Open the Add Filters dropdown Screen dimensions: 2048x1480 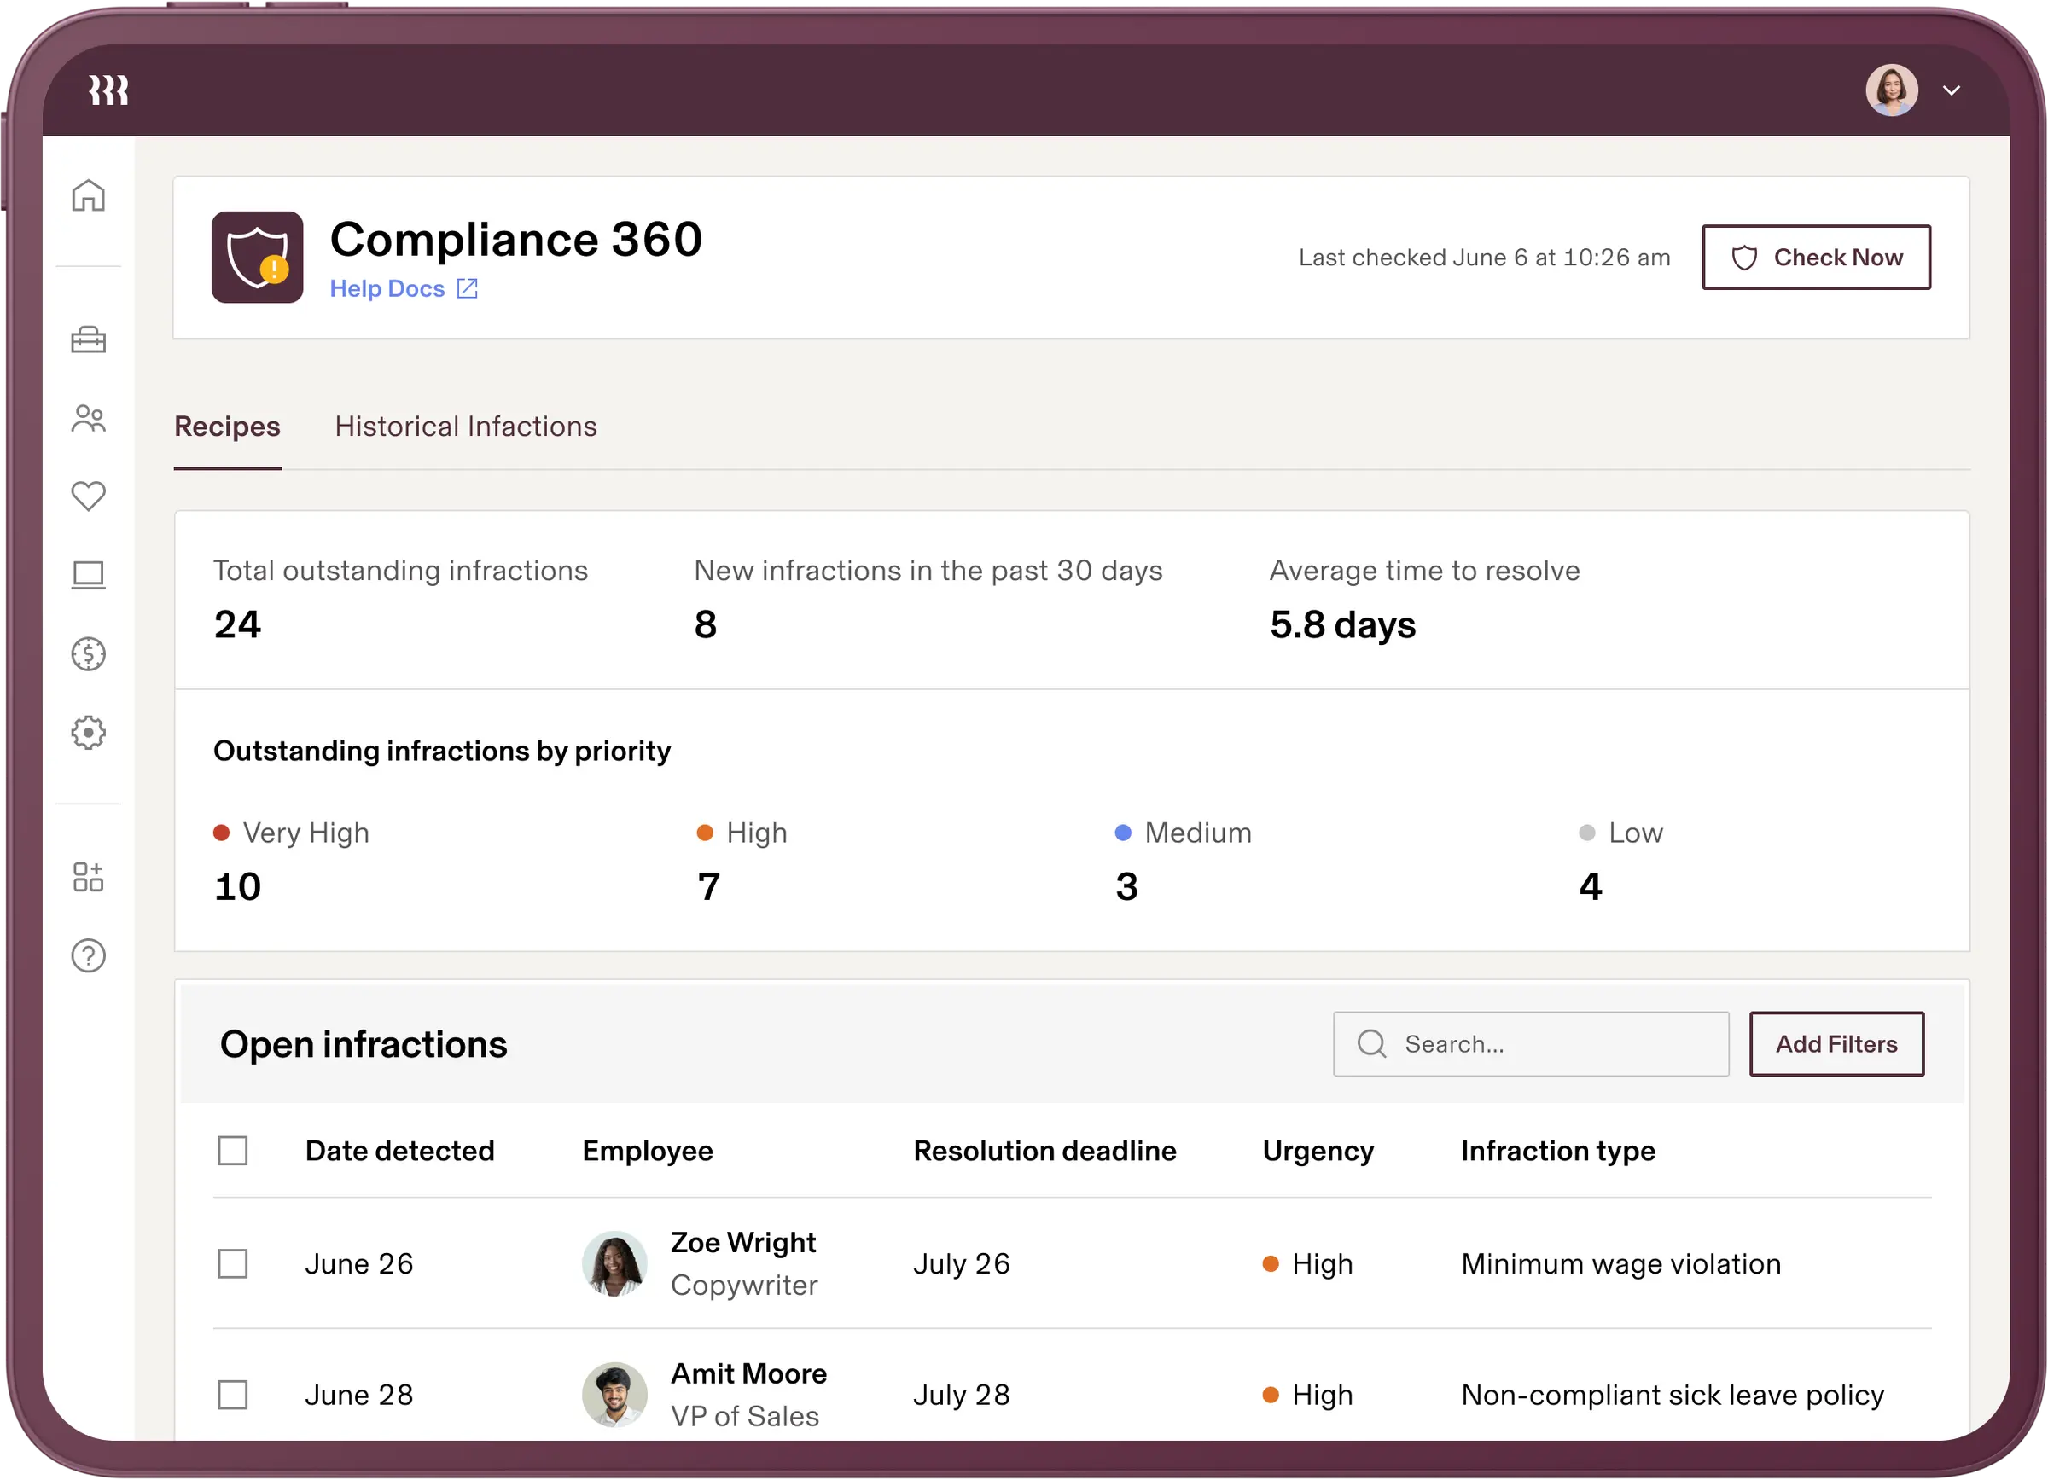point(1836,1044)
